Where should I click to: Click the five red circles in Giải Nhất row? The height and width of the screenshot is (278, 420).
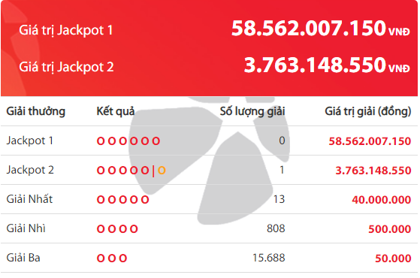tap(122, 200)
